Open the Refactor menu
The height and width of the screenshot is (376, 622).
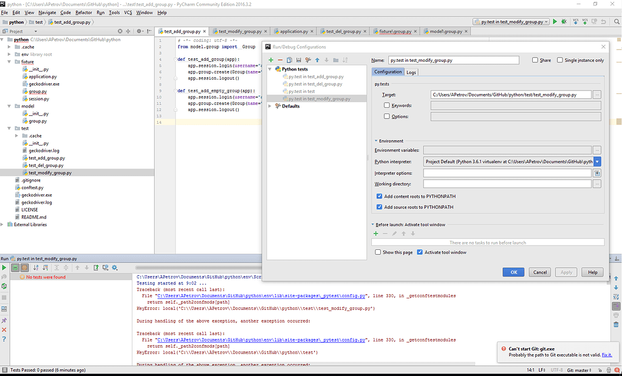point(84,12)
